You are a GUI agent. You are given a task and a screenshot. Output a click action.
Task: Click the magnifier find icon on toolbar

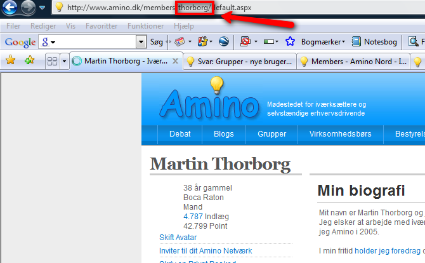pyautogui.click(x=414, y=41)
